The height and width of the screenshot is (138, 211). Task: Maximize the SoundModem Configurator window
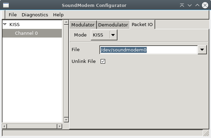point(197,5)
